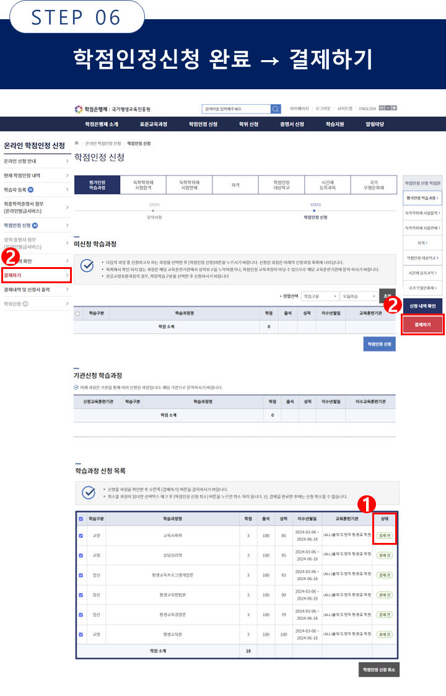Click the blue 학점인정 신청 button
The image size is (446, 696).
coord(380,344)
